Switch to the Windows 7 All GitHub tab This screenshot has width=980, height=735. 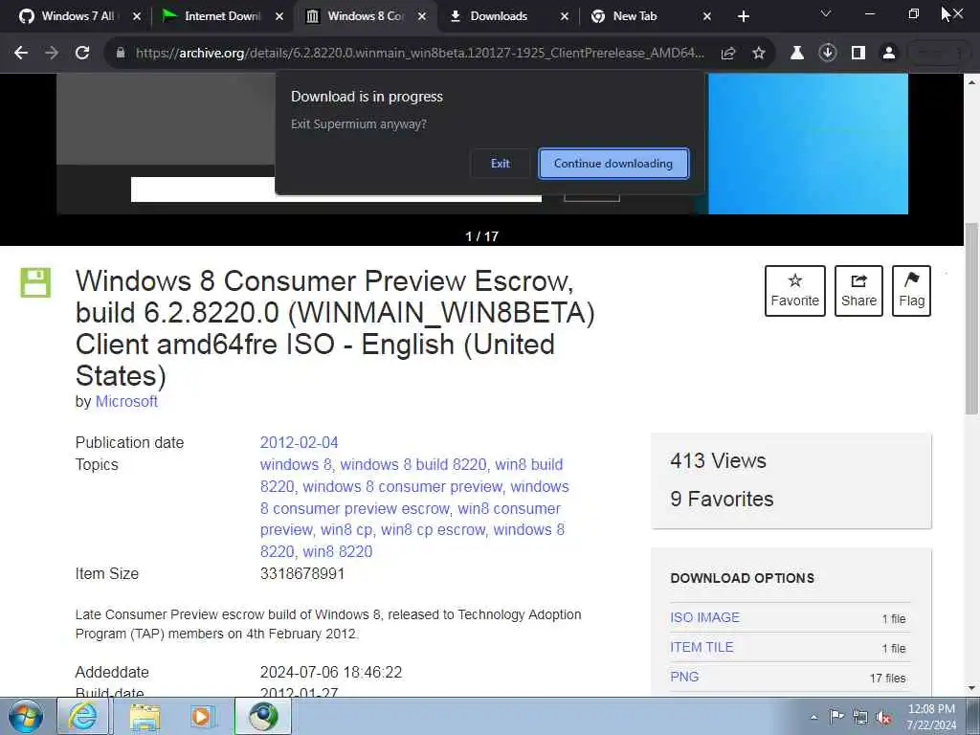[x=78, y=16]
